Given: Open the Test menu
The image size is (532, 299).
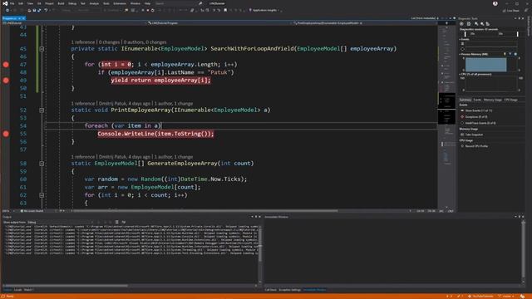Looking at the screenshot, I should coord(83,3).
